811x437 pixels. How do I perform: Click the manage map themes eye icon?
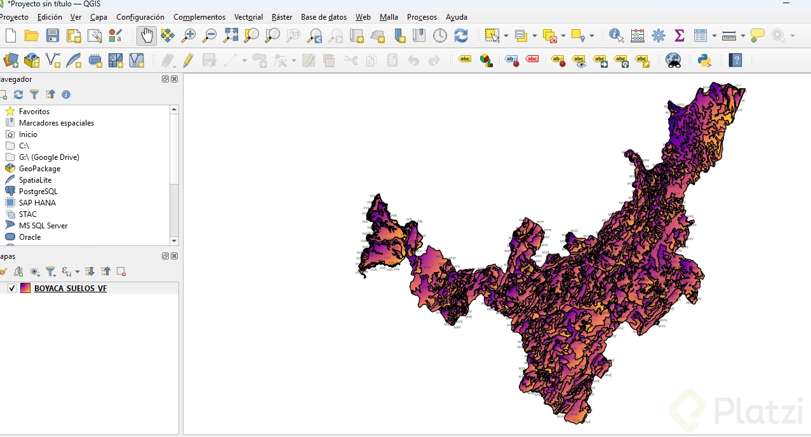[x=34, y=272]
